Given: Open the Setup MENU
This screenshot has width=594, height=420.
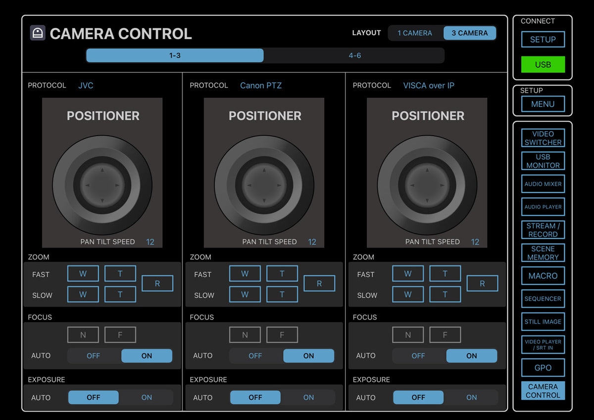Looking at the screenshot, I should click(x=543, y=104).
